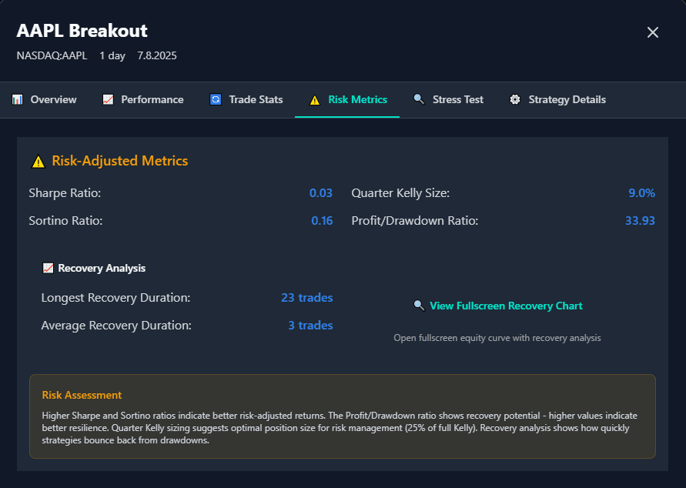Click the AAPL Breakout title
The width and height of the screenshot is (686, 488).
click(x=82, y=31)
